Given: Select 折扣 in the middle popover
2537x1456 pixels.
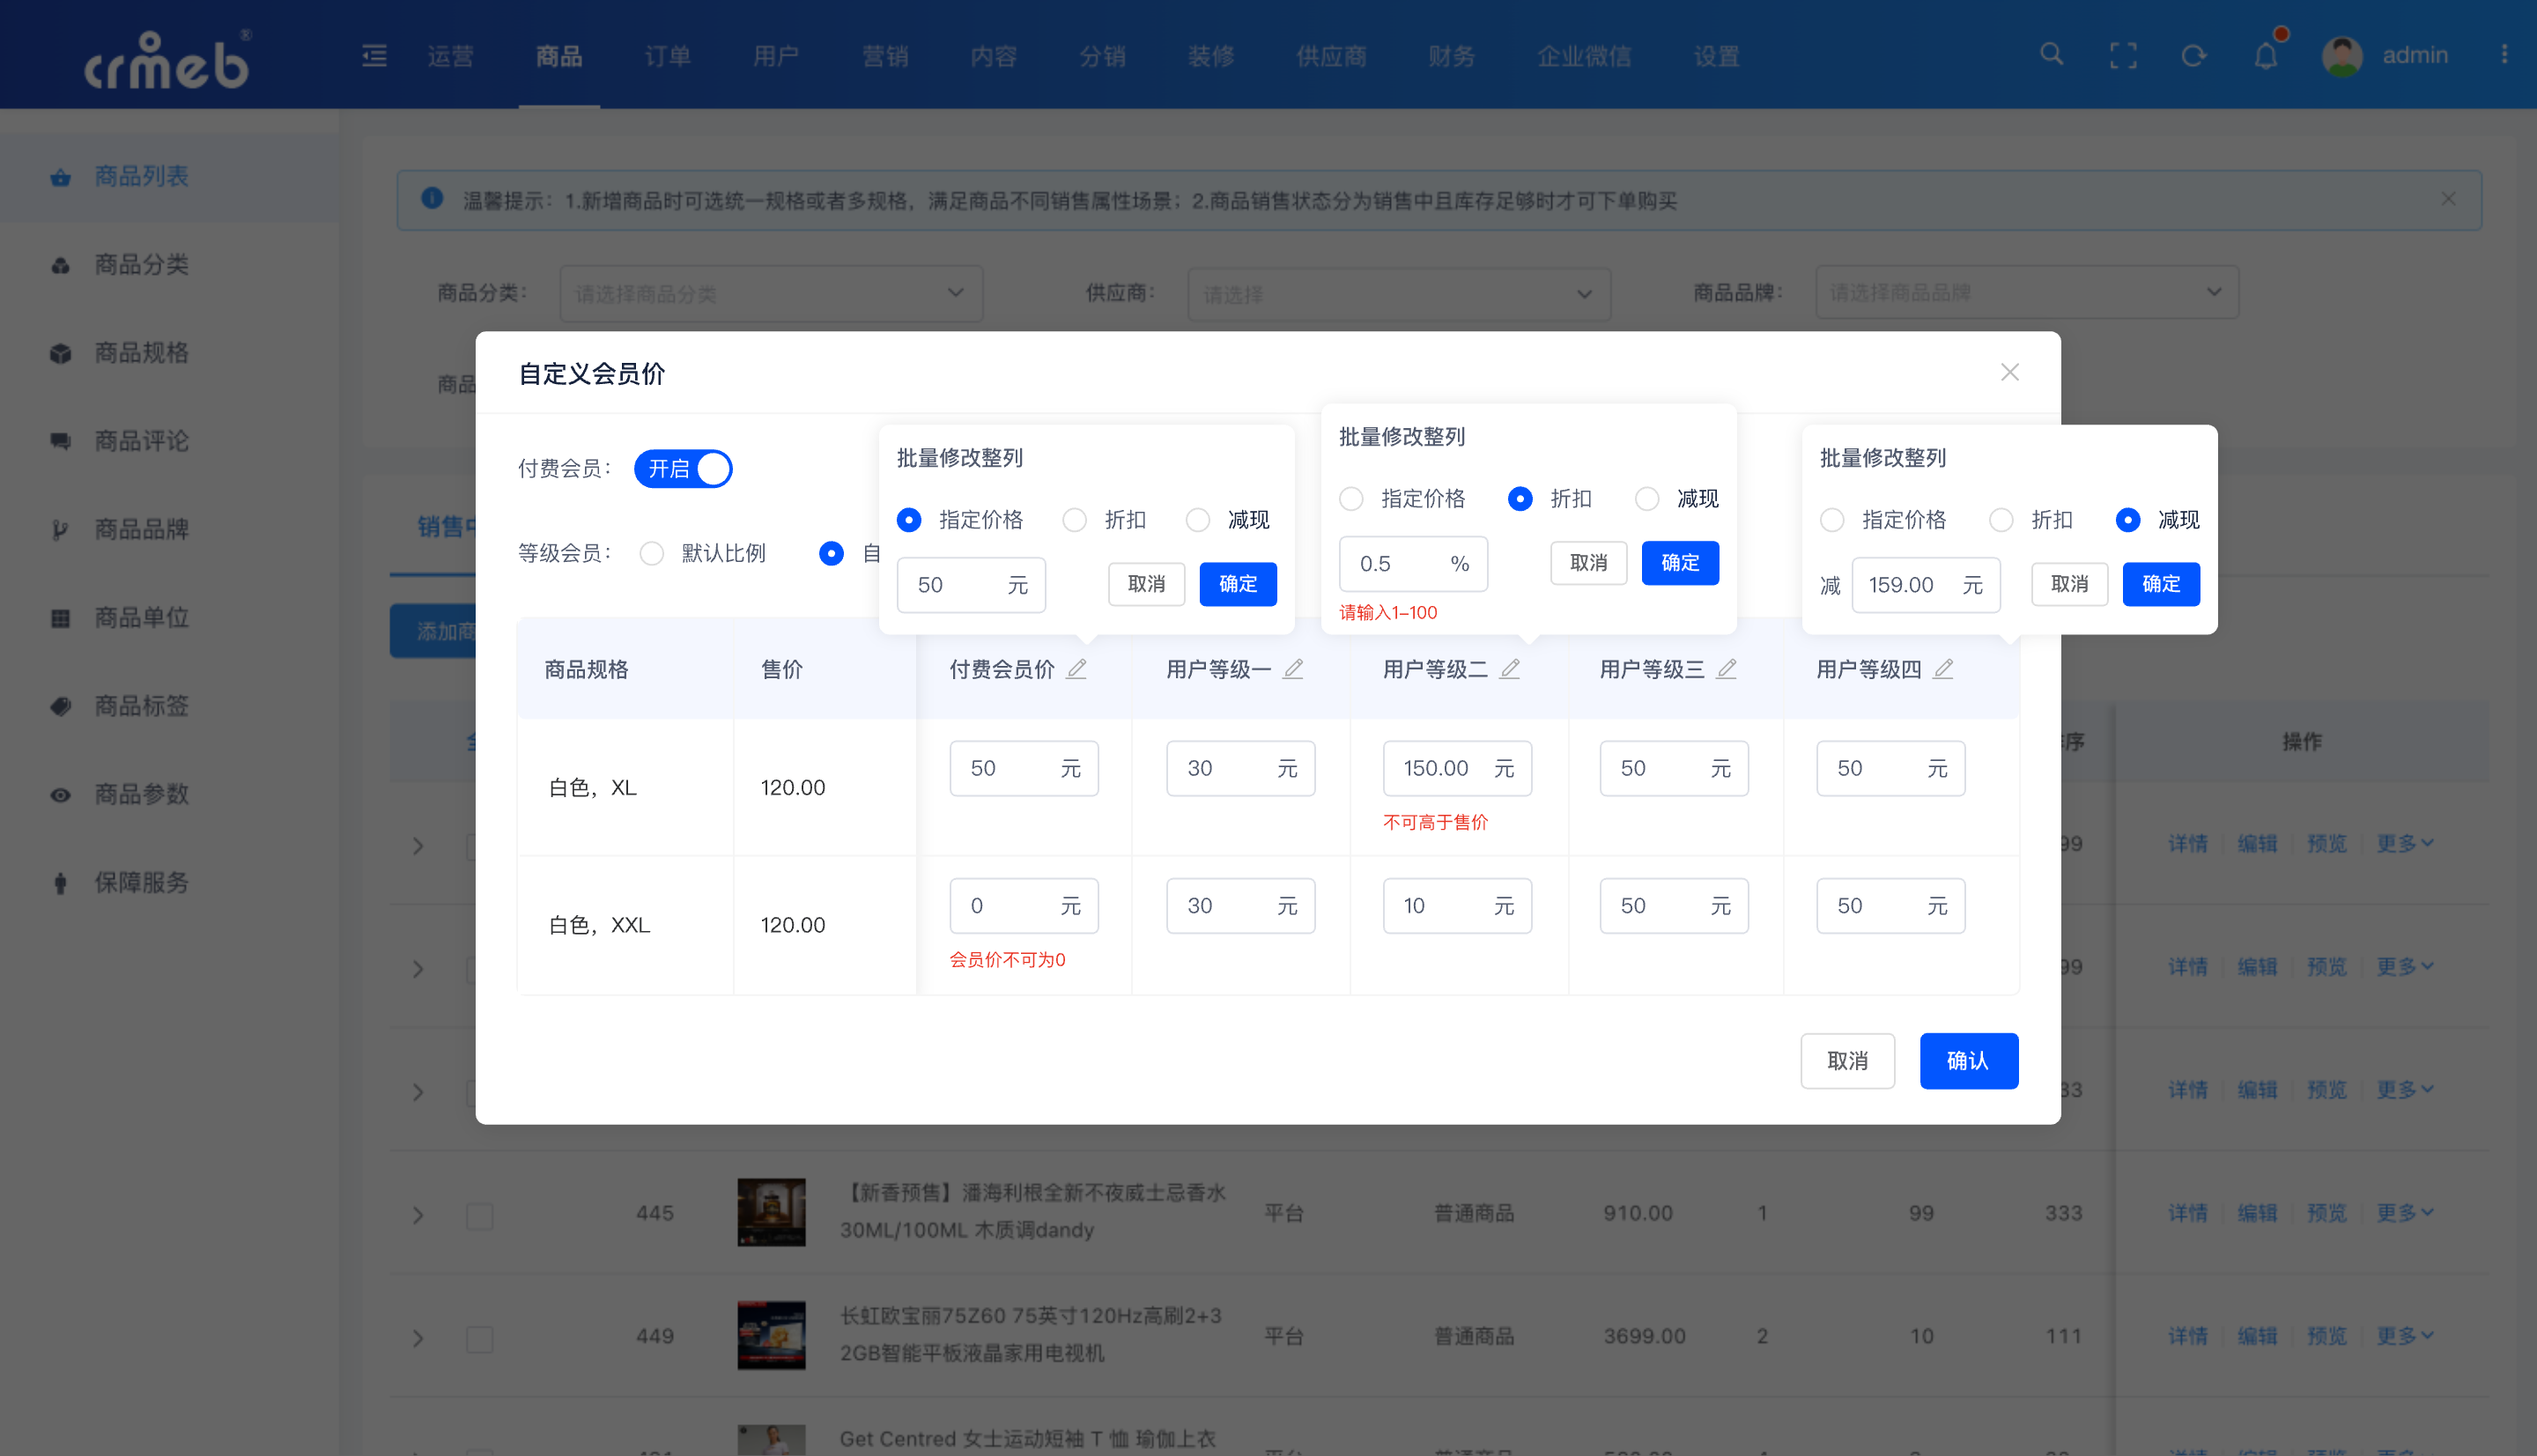Looking at the screenshot, I should 1520,498.
